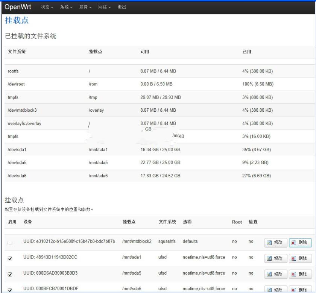The width and height of the screenshot is (316, 293).
Task: Click the 挂载点 page title heading
Action: point(17,21)
